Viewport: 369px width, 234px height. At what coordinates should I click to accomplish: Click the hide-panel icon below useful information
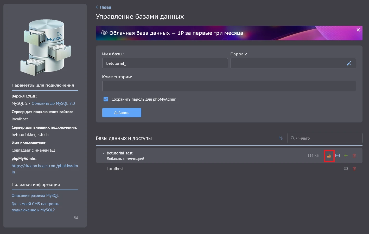pyautogui.click(x=76, y=218)
